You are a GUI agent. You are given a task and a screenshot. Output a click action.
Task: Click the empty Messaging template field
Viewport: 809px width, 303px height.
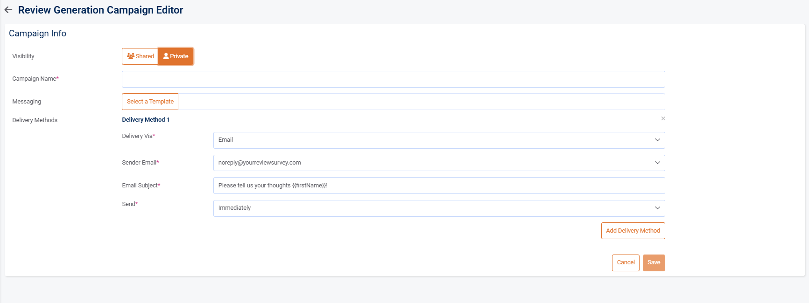coord(420,102)
